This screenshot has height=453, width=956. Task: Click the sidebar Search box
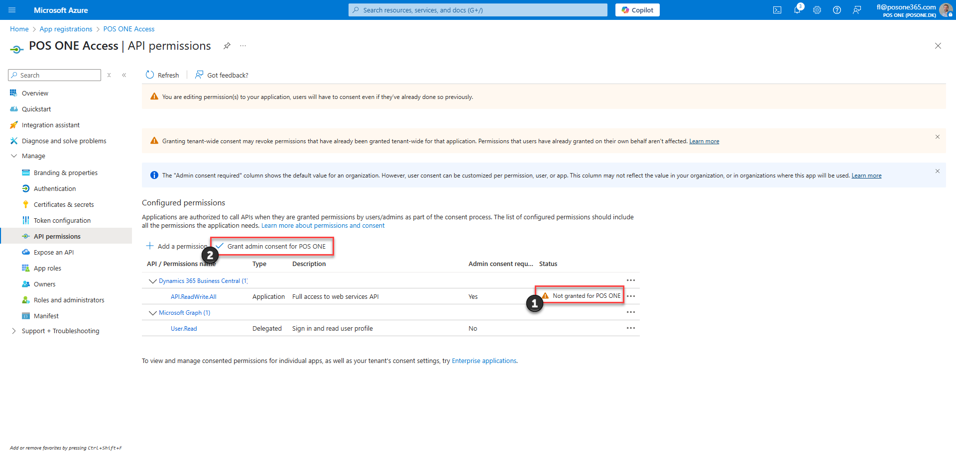click(x=55, y=75)
